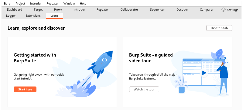The width and height of the screenshot is (243, 111).
Task: Open the Repeater menu in menu bar
Action: (53, 4)
